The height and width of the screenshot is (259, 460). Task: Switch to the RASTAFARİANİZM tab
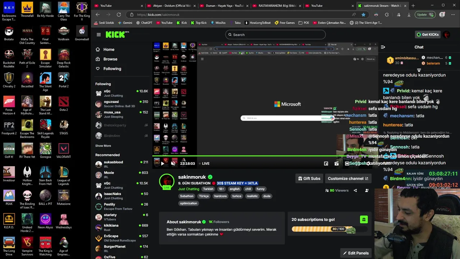point(277,6)
